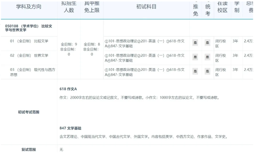Click the 618 作文A heading

click(x=68, y=89)
